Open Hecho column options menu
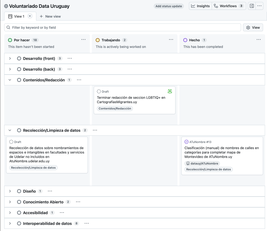This screenshot has height=231, width=267. click(259, 40)
